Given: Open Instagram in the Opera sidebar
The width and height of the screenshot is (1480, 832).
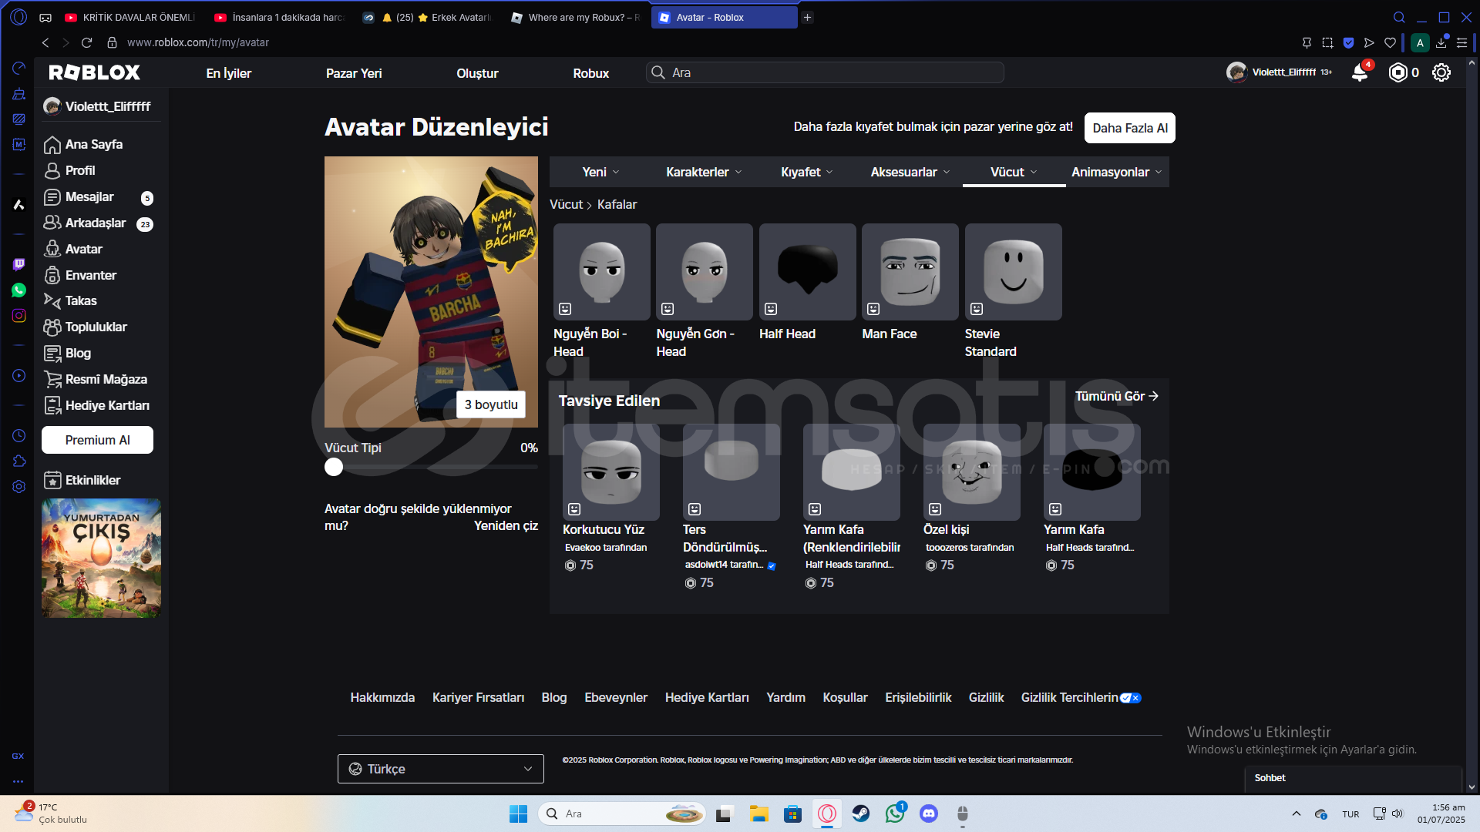Looking at the screenshot, I should coord(18,315).
